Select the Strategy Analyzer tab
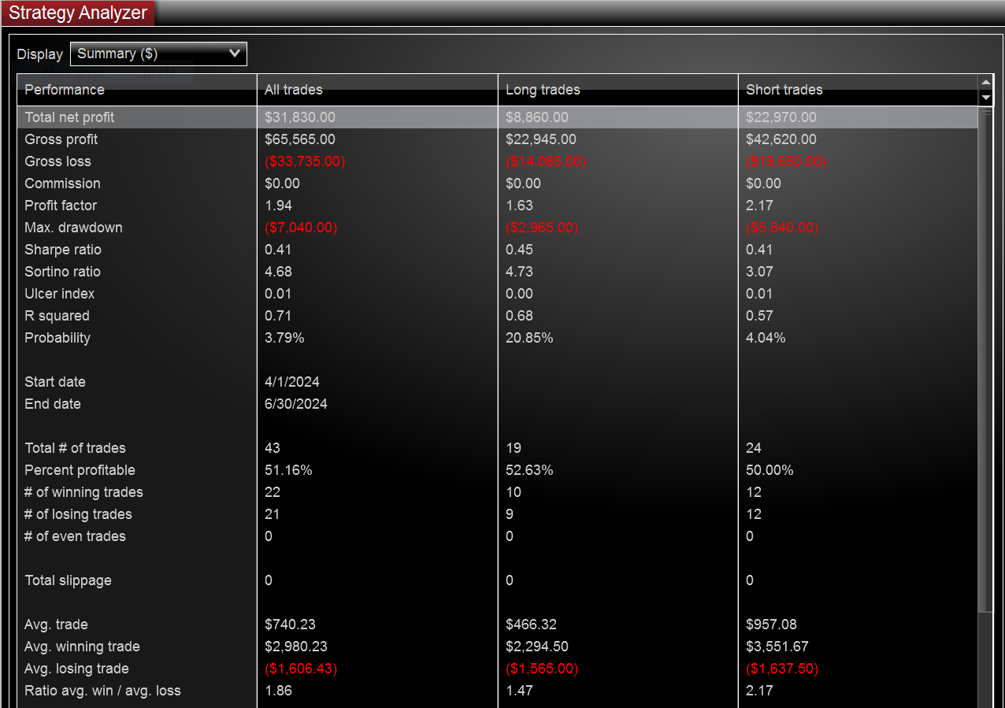1005x708 pixels. tap(78, 13)
